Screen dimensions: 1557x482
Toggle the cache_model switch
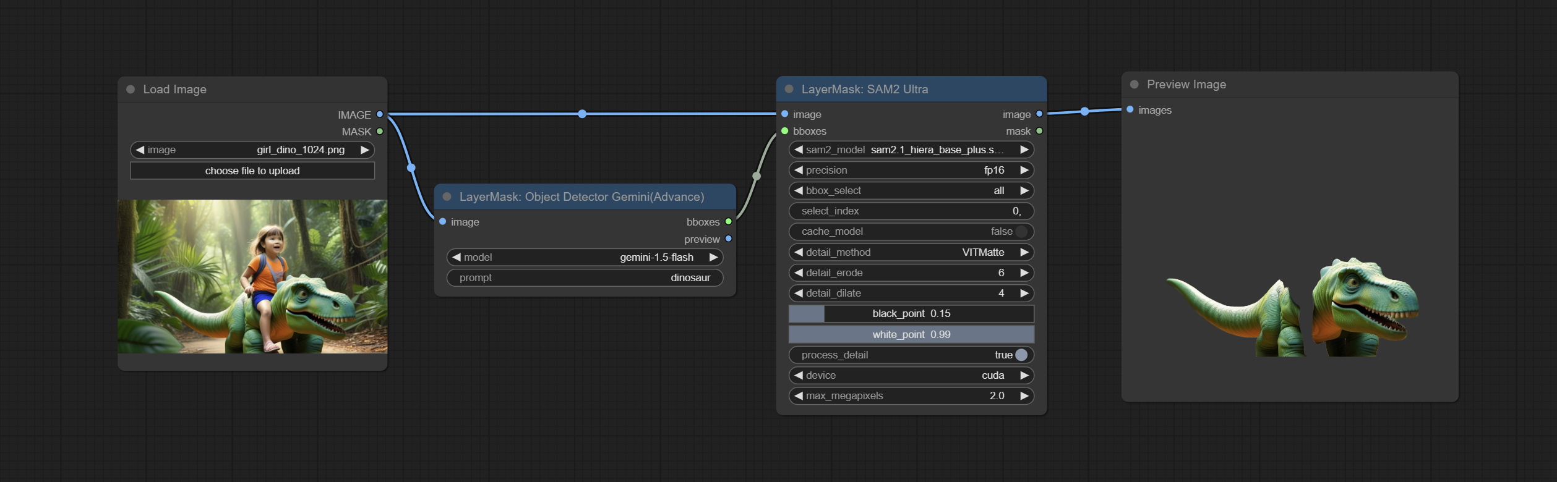pyautogui.click(x=1021, y=232)
